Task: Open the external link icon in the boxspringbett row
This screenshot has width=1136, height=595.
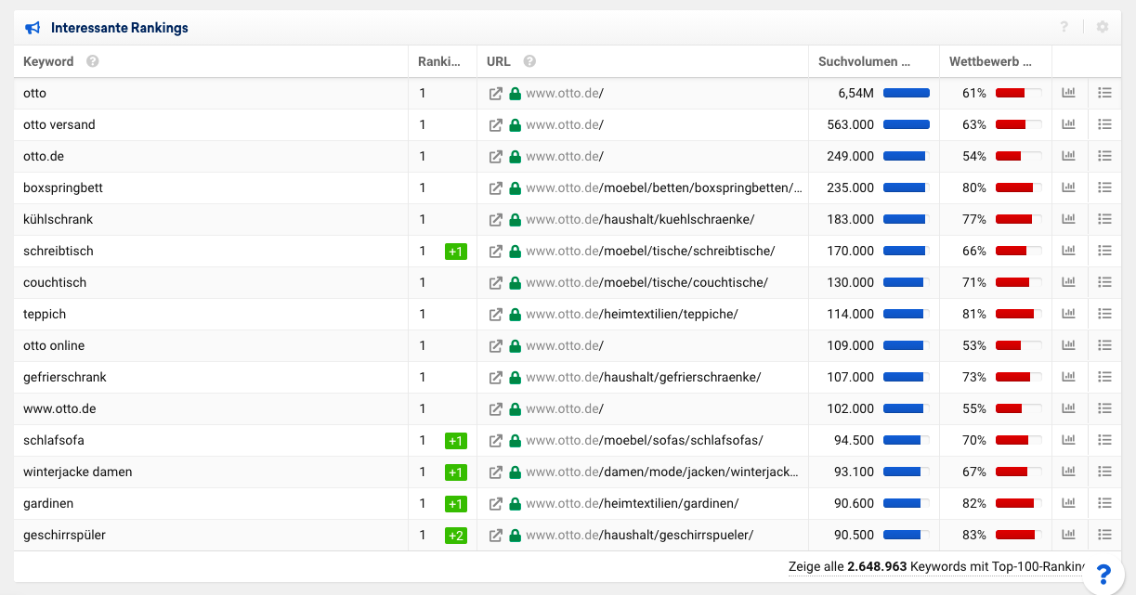Action: click(x=496, y=188)
